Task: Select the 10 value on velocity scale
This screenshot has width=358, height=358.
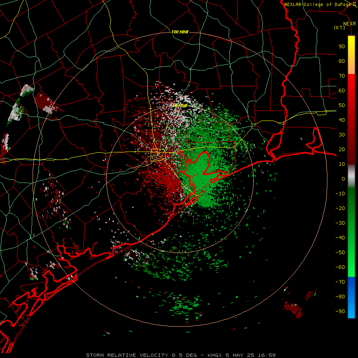Action: (342, 164)
